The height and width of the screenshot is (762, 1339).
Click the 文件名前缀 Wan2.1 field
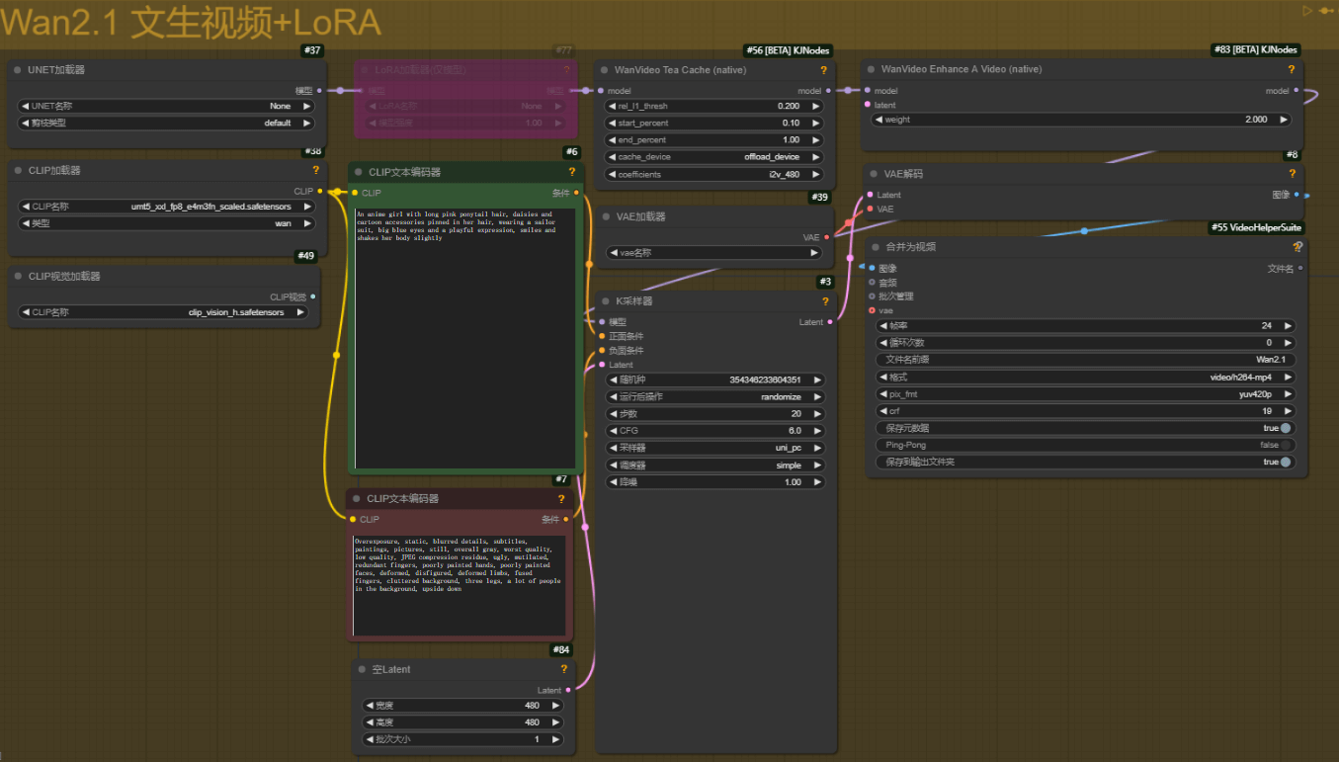click(1085, 360)
